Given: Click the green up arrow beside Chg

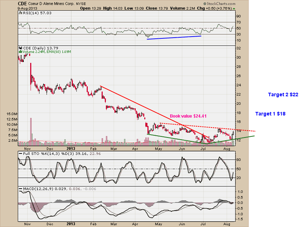Looking at the screenshot, I should click(x=234, y=9).
